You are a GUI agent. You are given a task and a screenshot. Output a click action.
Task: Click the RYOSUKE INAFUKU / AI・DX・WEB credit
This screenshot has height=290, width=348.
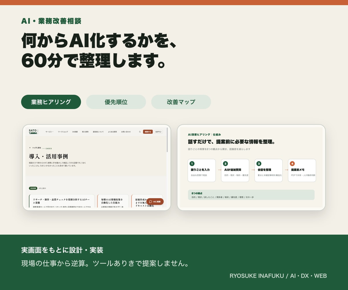(x=278, y=276)
